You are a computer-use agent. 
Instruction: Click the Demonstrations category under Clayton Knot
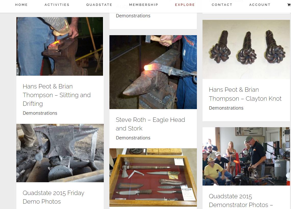[226, 108]
